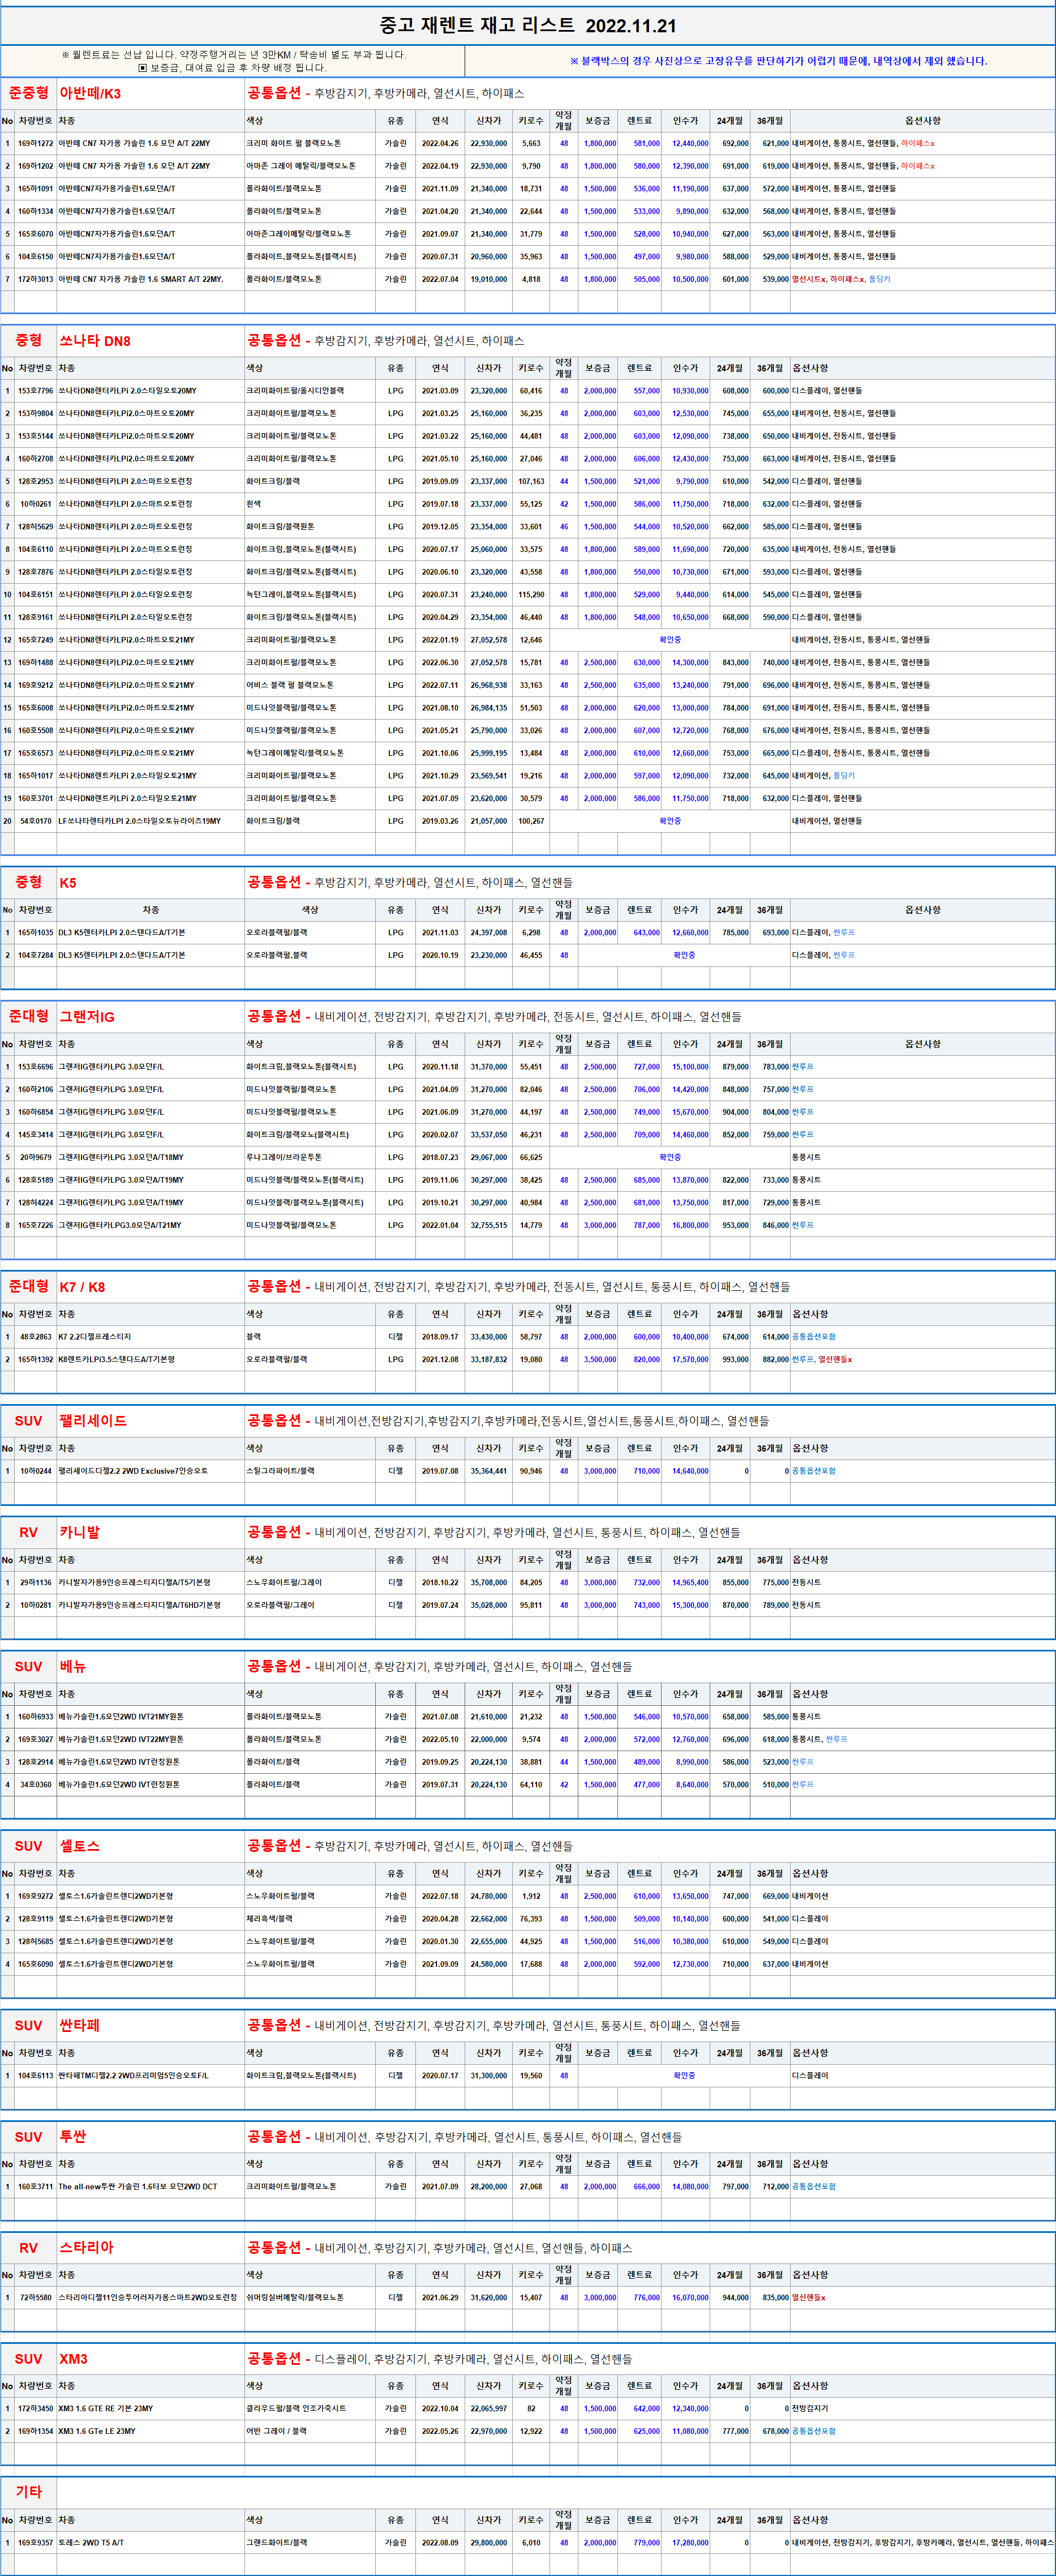Screen dimensions: 1056x2576
Task: Select plate number cell '165하1035'
Action: coord(35,932)
